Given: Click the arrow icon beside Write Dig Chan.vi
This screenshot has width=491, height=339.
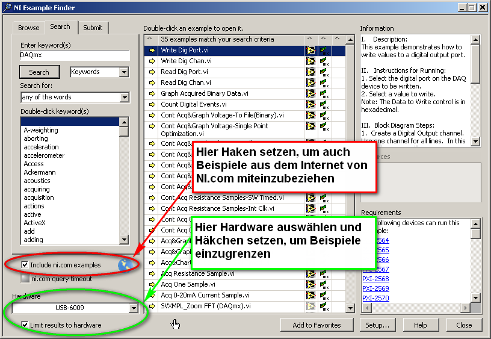Looking at the screenshot, I should coord(152,61).
